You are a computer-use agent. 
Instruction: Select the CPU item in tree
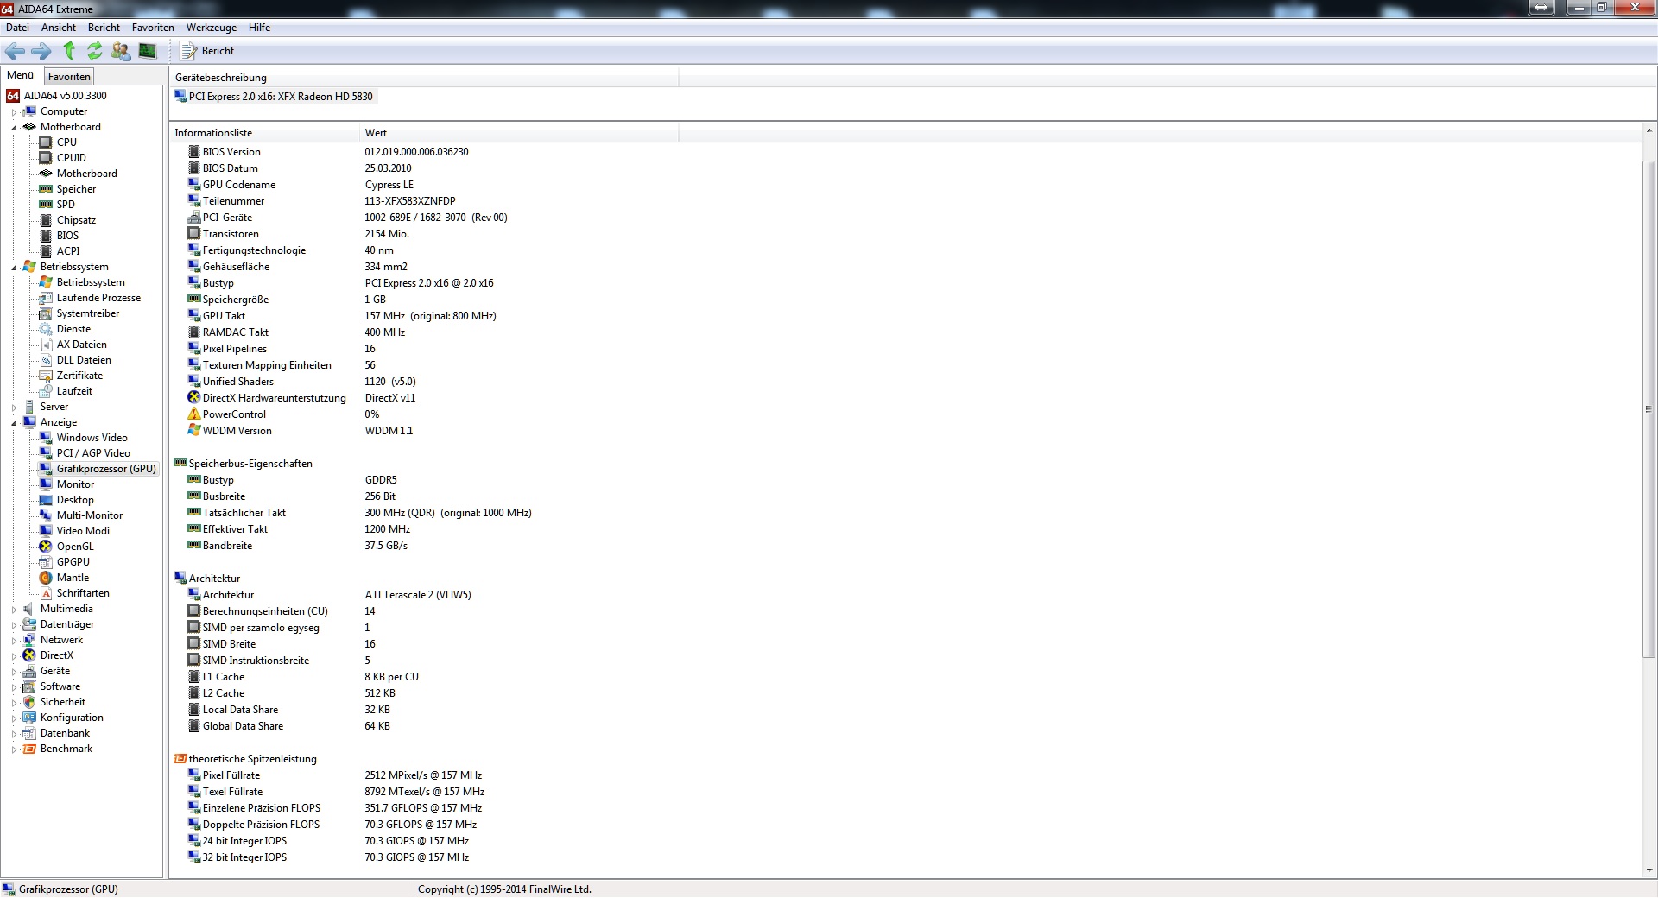click(66, 142)
